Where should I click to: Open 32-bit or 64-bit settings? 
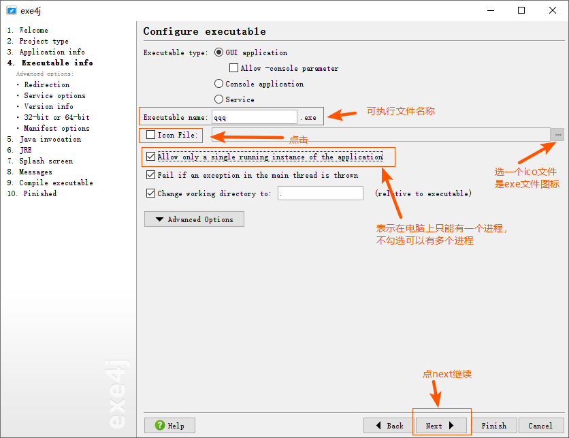coord(57,117)
